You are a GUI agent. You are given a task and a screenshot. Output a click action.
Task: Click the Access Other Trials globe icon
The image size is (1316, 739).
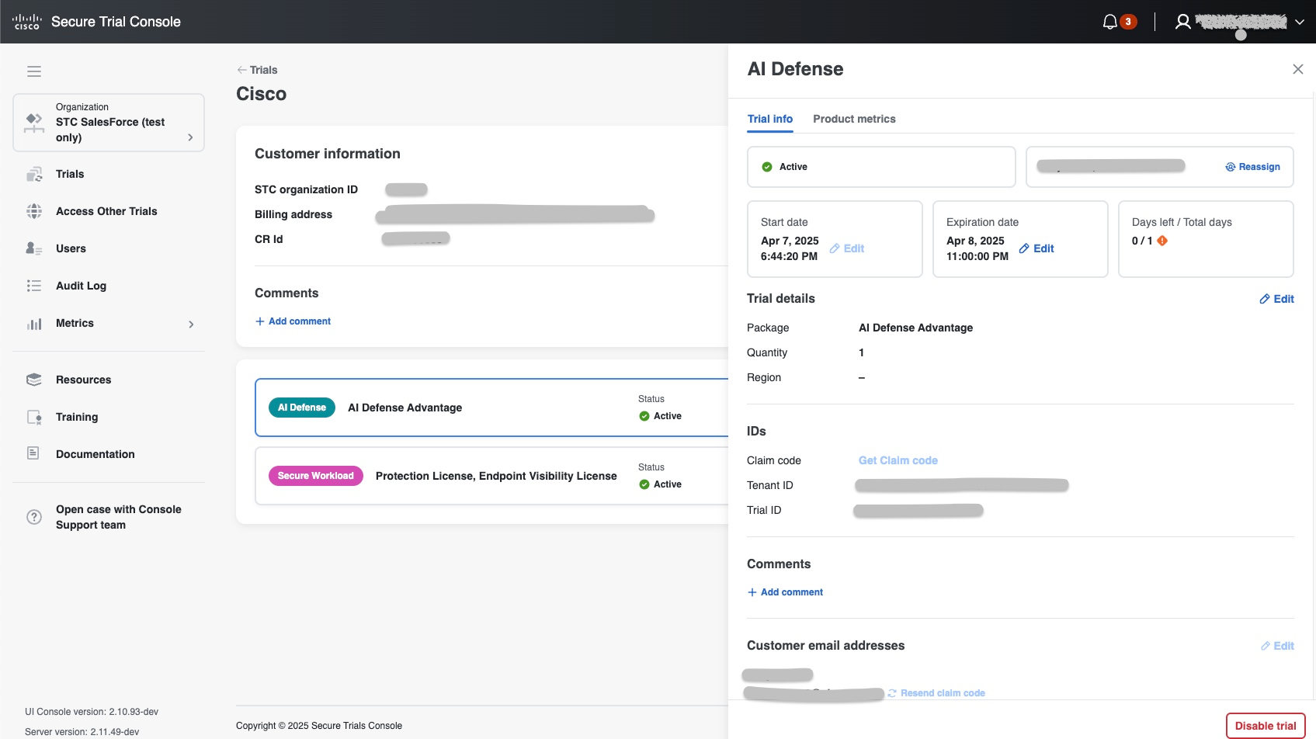click(x=34, y=211)
